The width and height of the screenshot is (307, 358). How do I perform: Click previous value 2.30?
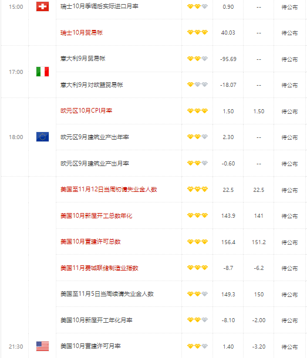coord(228,137)
